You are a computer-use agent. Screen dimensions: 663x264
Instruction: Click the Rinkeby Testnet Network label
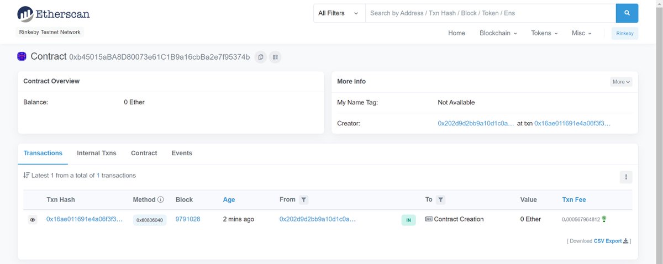(51, 32)
